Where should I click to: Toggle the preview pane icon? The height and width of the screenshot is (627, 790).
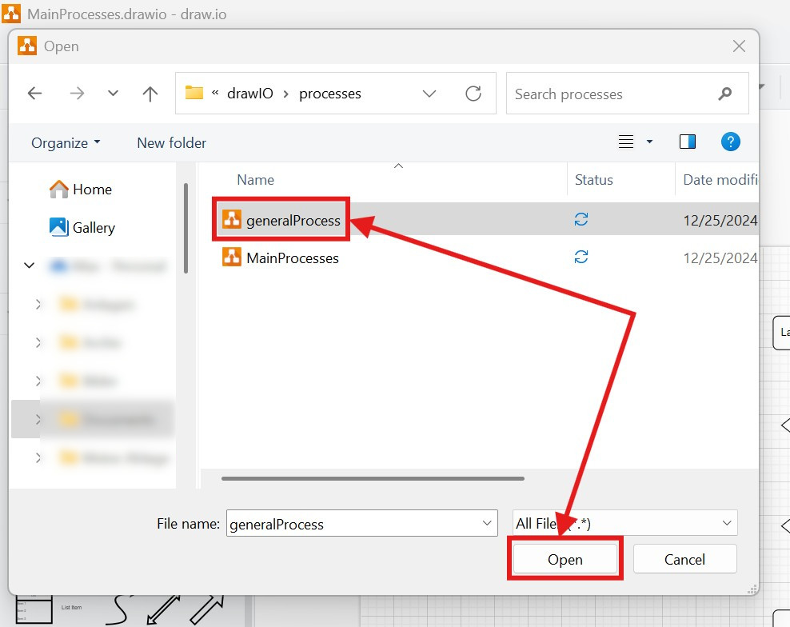[x=687, y=142]
